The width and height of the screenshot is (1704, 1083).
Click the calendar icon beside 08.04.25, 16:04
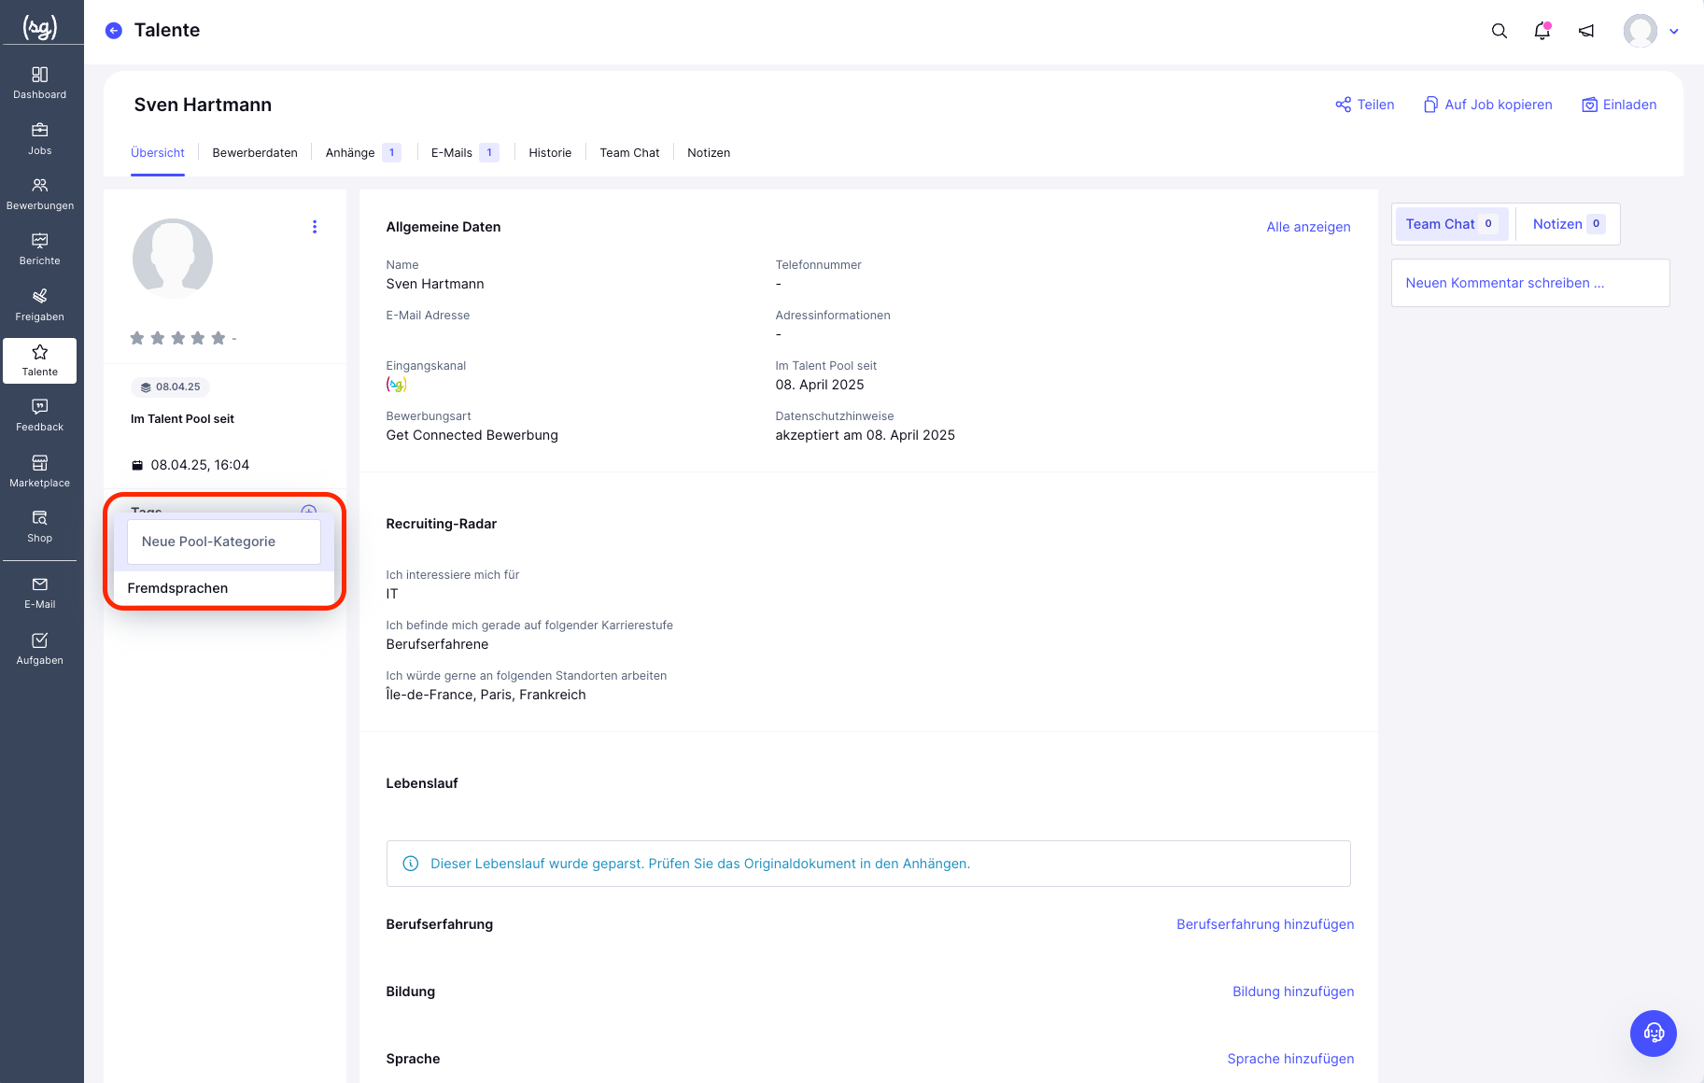tap(137, 465)
